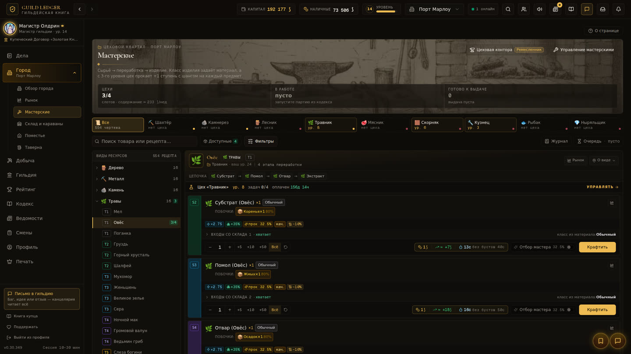Open the search magnifier icon in top bar
631x354 pixels.
click(508, 9)
